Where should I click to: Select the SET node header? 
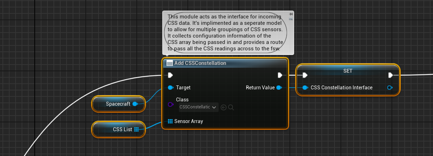pyautogui.click(x=348, y=71)
